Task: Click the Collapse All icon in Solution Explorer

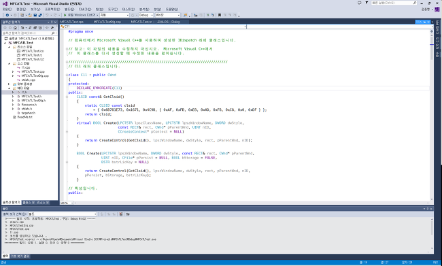Action: pyautogui.click(x=35, y=28)
